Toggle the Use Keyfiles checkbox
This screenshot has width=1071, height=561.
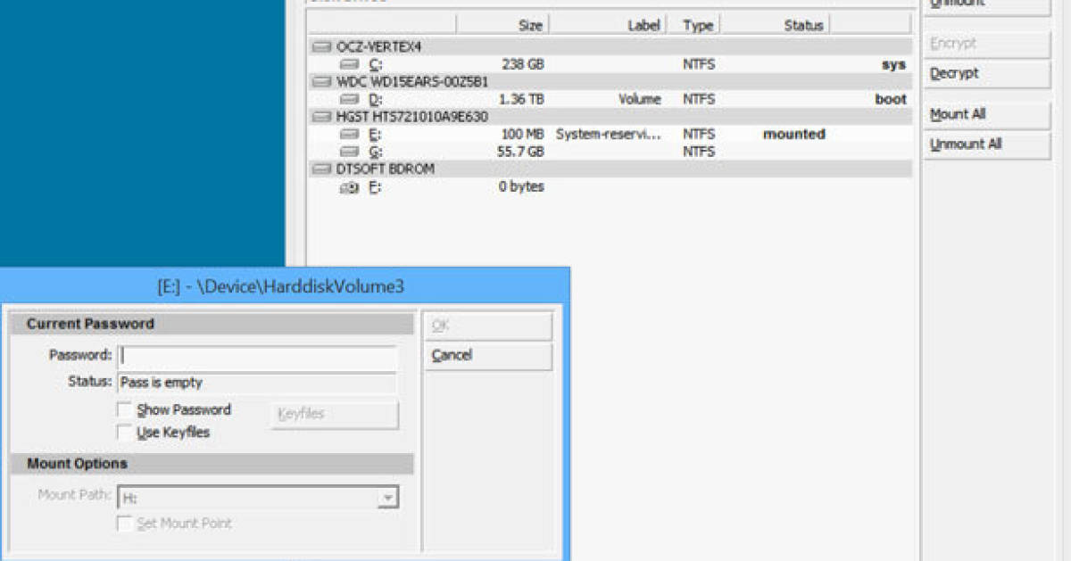pyautogui.click(x=125, y=433)
